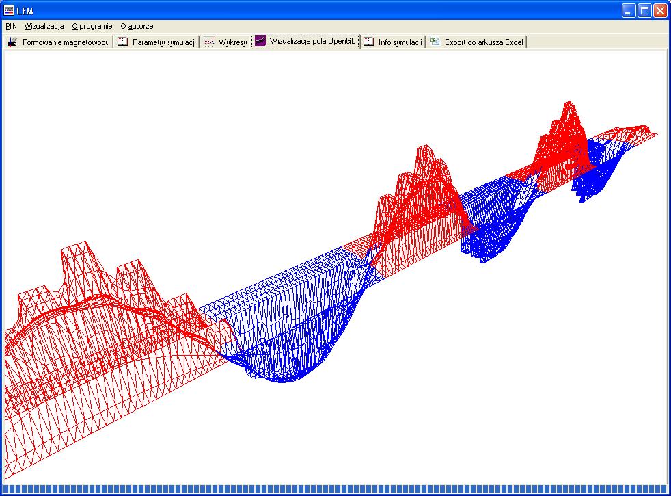Select the Wizualizacja pola OpenGL tab

pos(305,41)
